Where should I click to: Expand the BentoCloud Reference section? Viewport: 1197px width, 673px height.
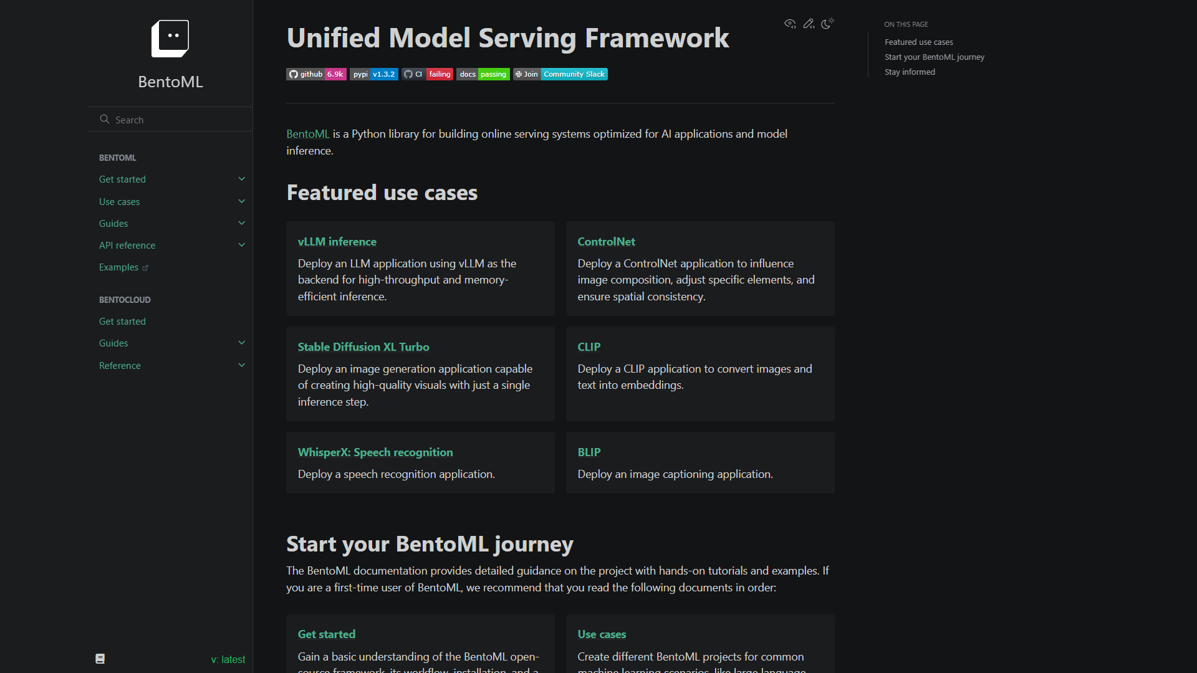pos(241,365)
